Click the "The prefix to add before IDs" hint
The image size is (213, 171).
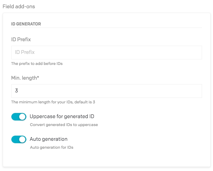[x=37, y=64]
